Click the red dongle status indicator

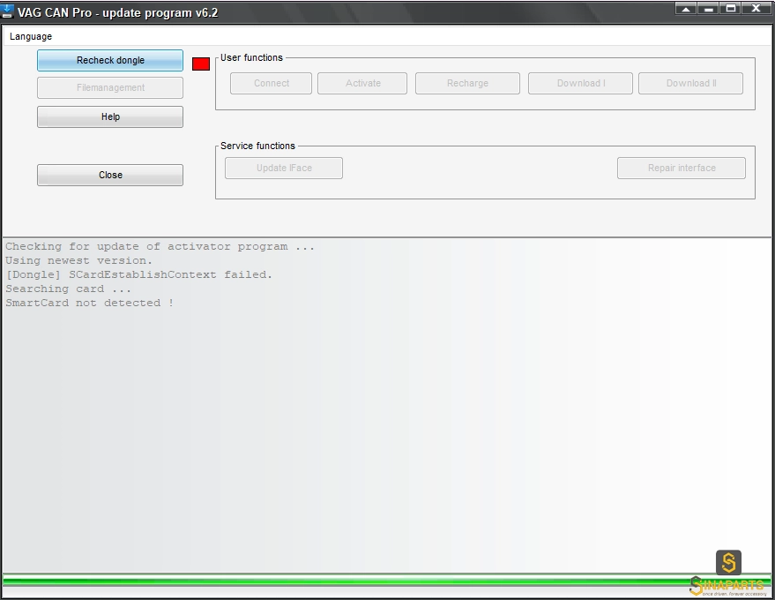pyautogui.click(x=201, y=64)
